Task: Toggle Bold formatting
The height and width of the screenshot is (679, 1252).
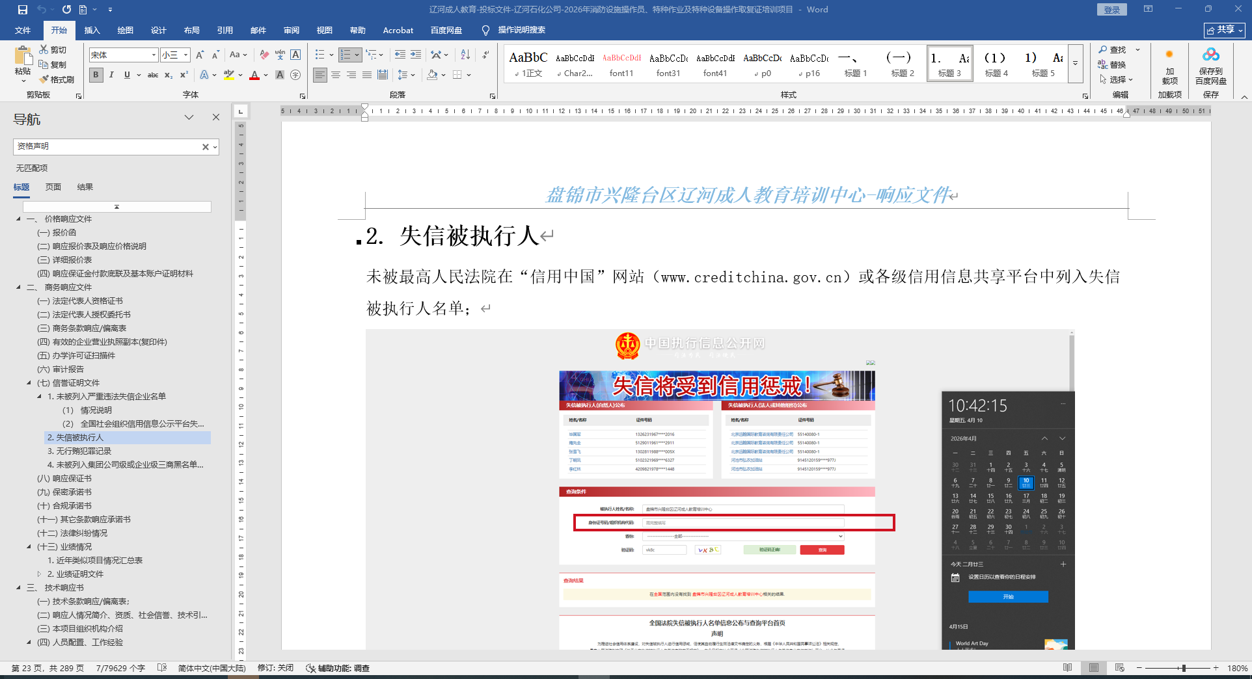Action: [96, 75]
